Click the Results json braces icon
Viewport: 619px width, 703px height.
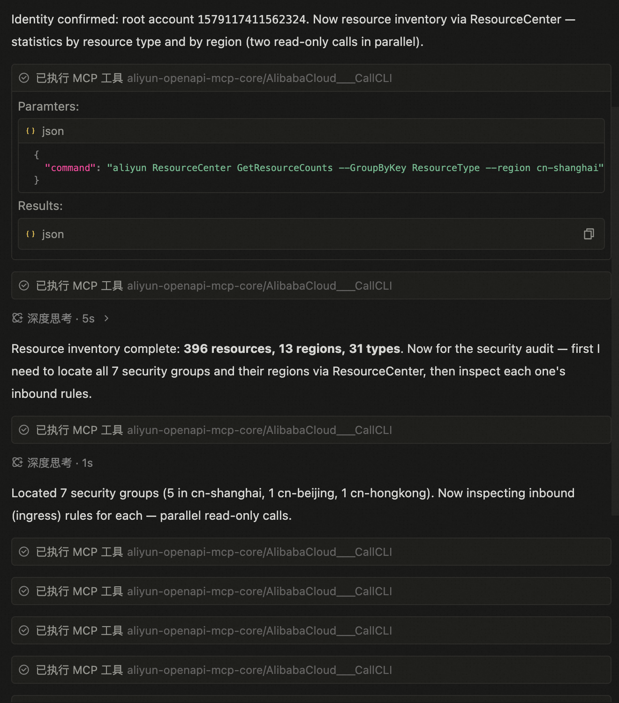[x=30, y=234]
